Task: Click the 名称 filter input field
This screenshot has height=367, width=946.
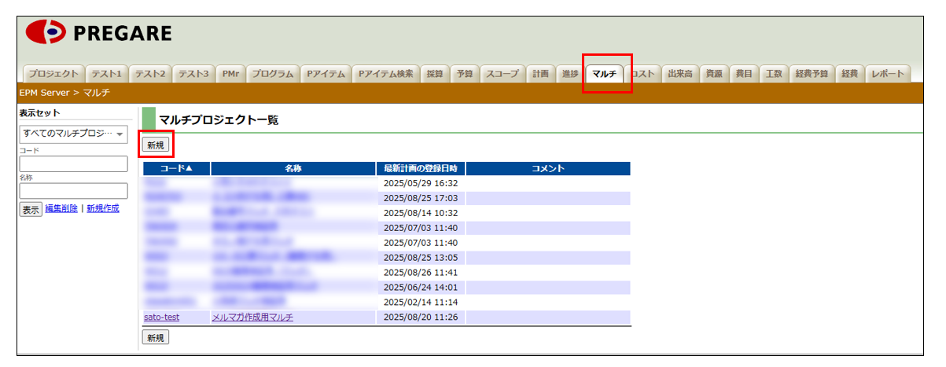Action: (73, 191)
